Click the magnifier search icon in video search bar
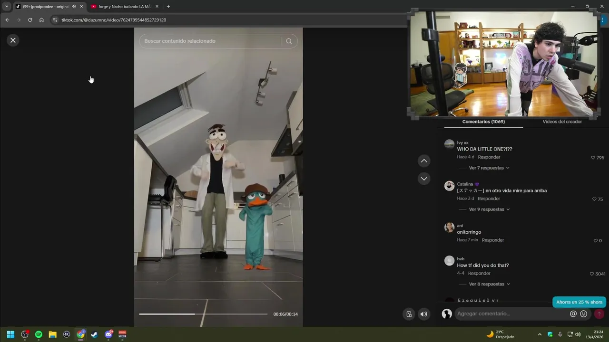 289,41
